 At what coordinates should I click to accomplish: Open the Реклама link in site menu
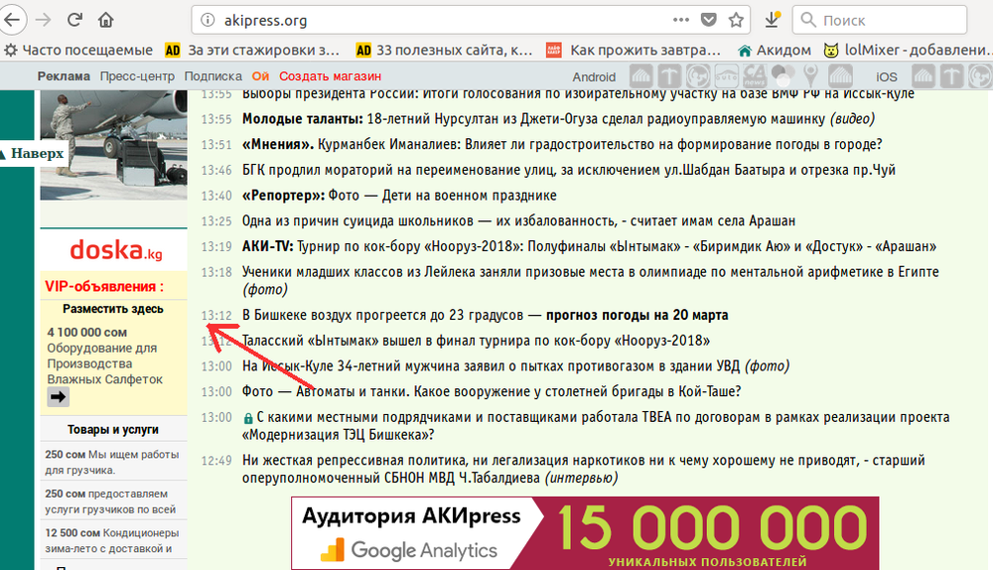point(64,76)
